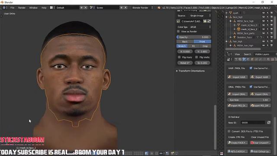Click Import HAIR button
277x156 pixels.
click(237, 77)
